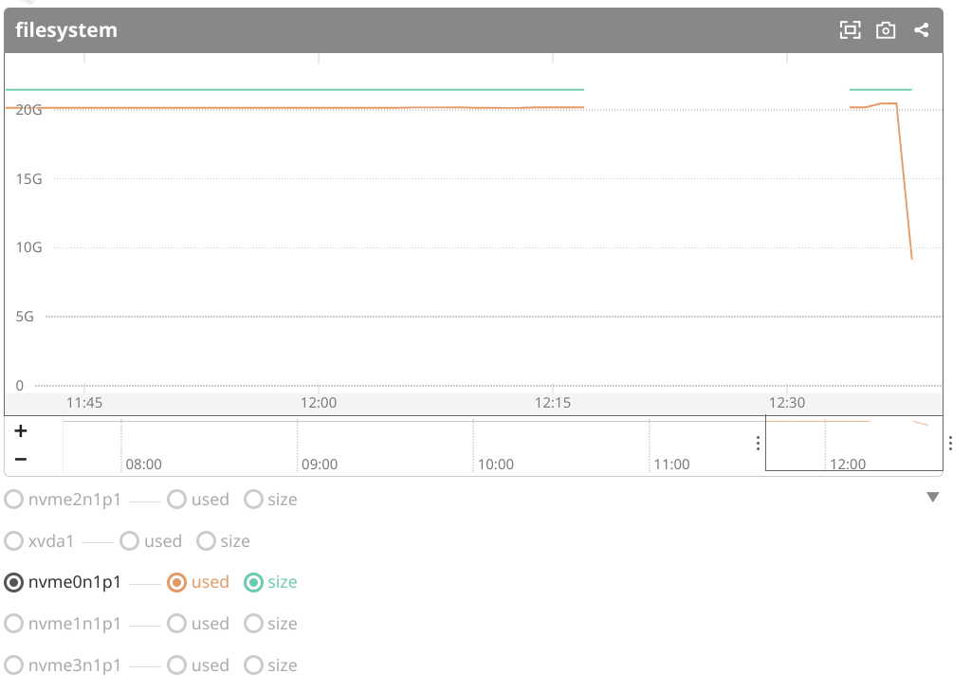971x692 pixels.
Task: Click the camera snapshot icon
Action: [x=886, y=30]
